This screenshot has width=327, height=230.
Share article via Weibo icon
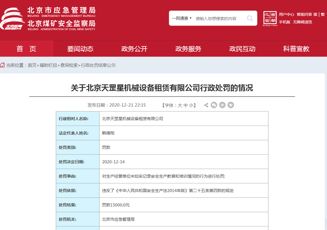(x=222, y=105)
